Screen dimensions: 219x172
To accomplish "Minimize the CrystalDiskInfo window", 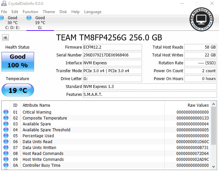I will [x=182, y=3].
